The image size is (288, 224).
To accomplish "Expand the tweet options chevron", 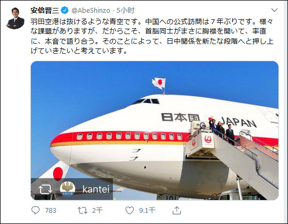I will coord(274,10).
